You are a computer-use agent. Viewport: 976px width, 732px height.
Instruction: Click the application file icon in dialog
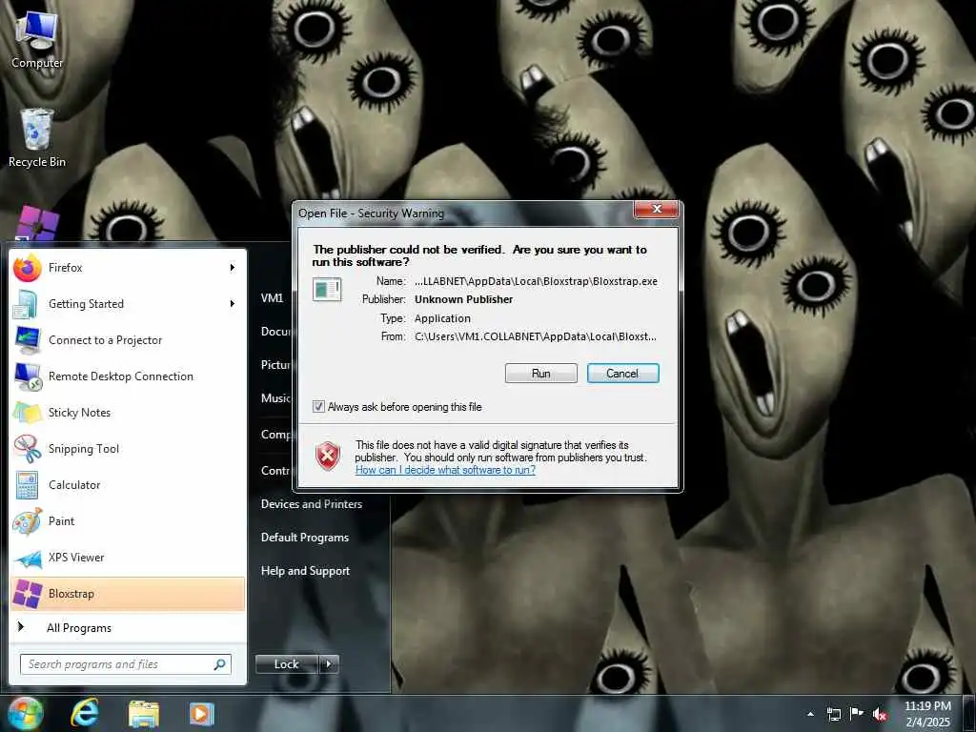[327, 290]
